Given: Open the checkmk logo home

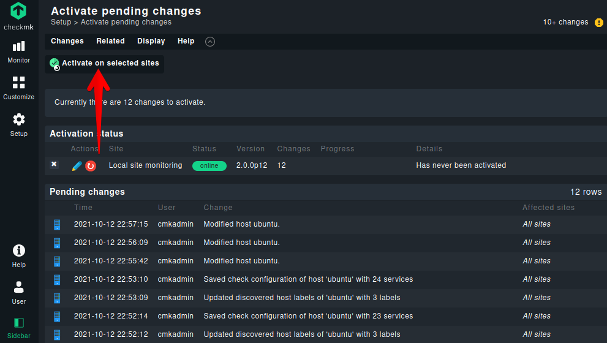Looking at the screenshot, I should pyautogui.click(x=18, y=17).
